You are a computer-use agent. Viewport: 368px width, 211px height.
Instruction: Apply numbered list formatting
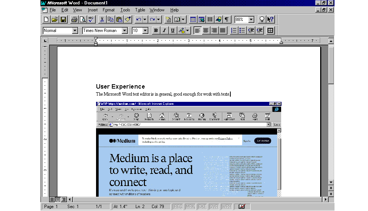pyautogui.click(x=234, y=31)
